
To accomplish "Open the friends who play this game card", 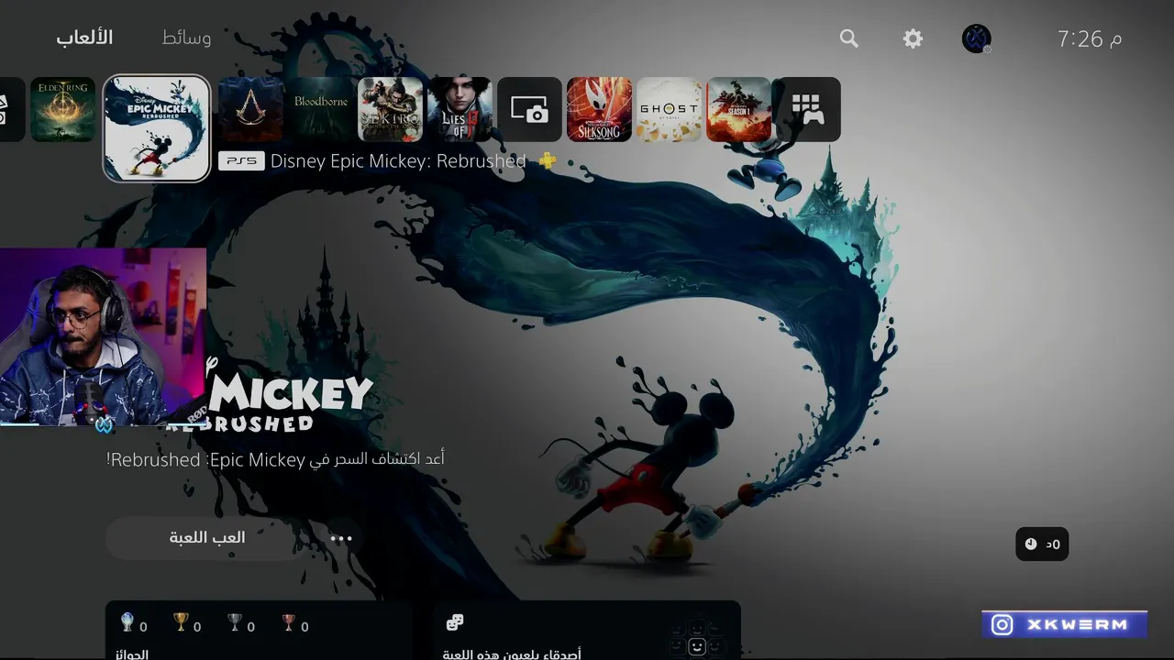I will 587,631.
